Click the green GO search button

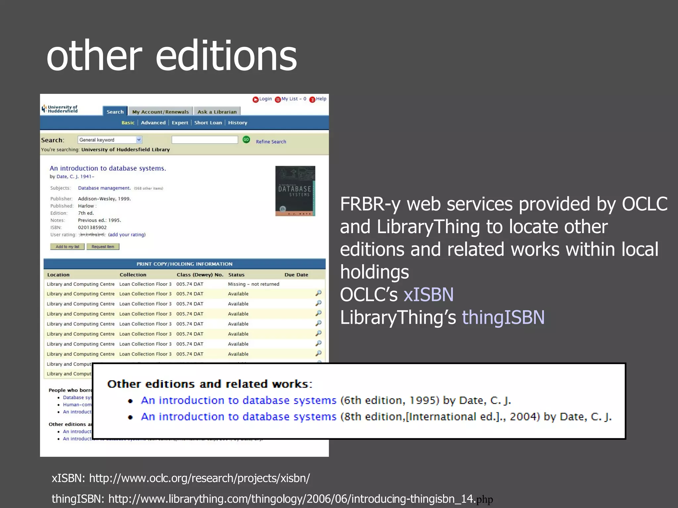point(246,140)
